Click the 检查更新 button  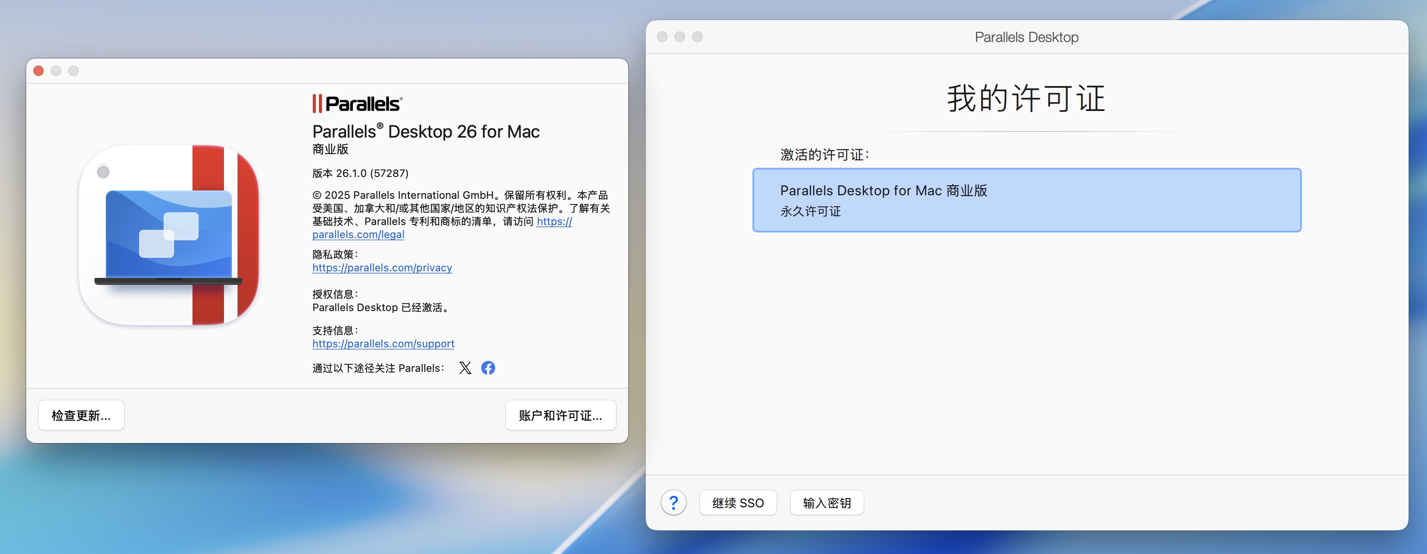click(81, 415)
